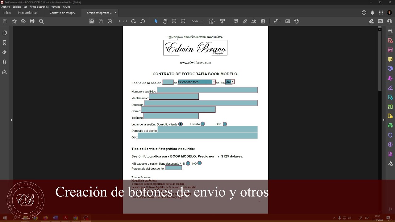Open Create PDF tool in right pane

click(390, 40)
